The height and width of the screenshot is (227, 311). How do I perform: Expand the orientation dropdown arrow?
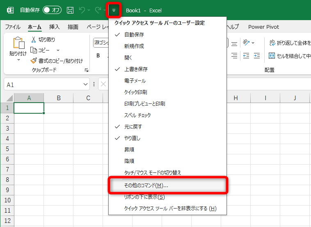(x=253, y=43)
